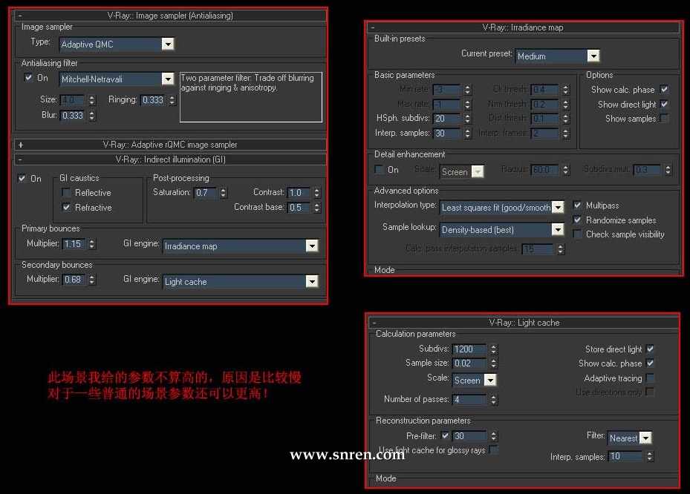Click the Contrast spinner arrows
The height and width of the screenshot is (494, 690).
pyautogui.click(x=317, y=193)
